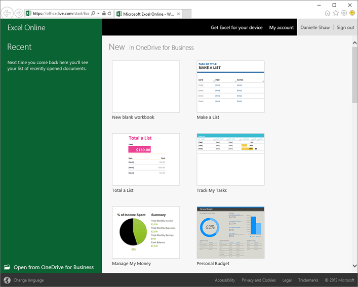Click the globe icon in the footer
Image resolution: width=358 pixels, height=287 pixels.
coord(7,280)
